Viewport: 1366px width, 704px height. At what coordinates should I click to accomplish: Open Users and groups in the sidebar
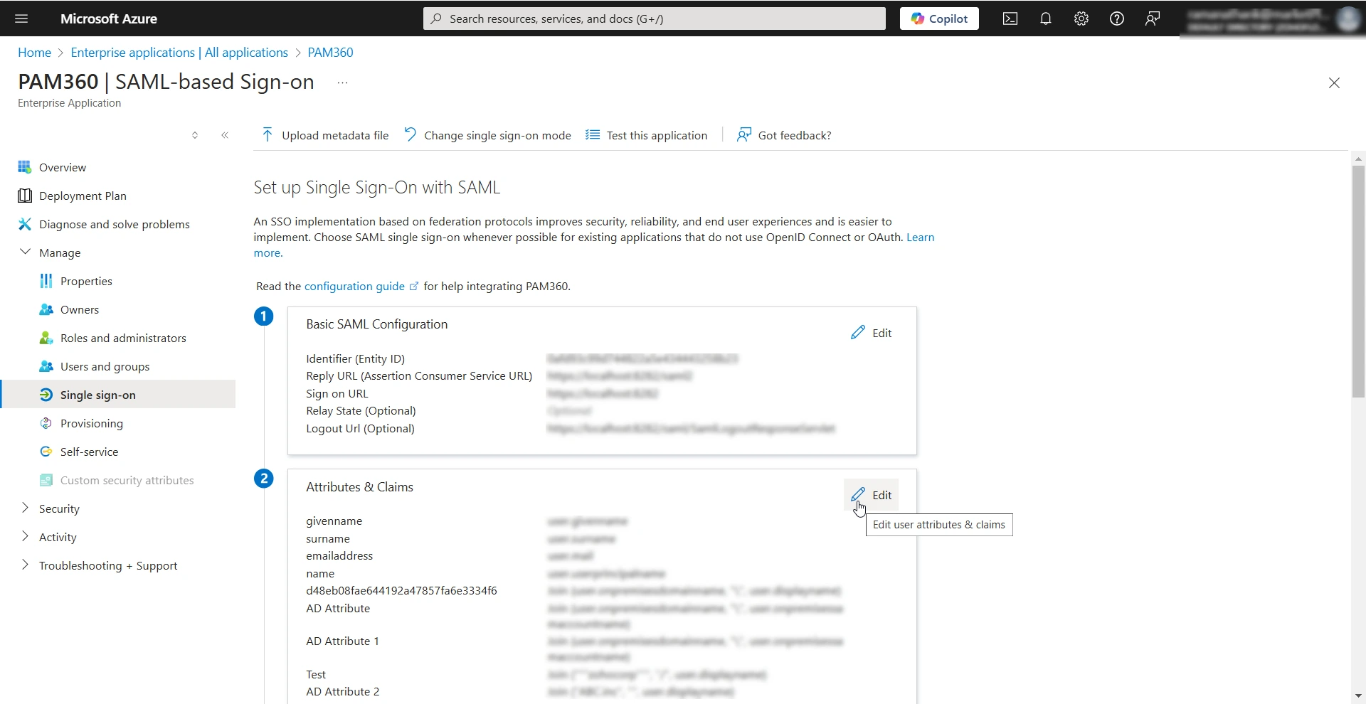click(x=104, y=366)
